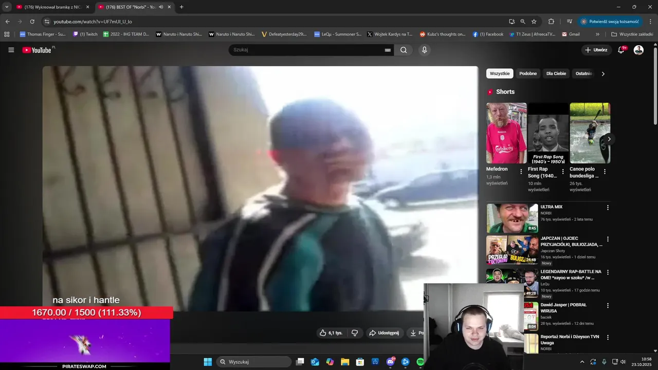The image size is (658, 370).
Task: Open options for Mefedron short
Action: [521, 172]
